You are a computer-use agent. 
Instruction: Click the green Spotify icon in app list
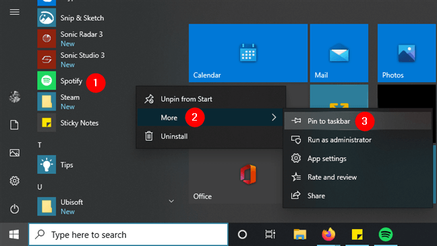pyautogui.click(x=47, y=80)
